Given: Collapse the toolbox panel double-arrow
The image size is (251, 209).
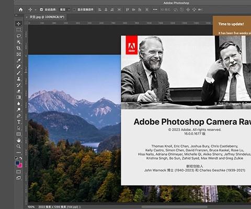Looking at the screenshot, I should (x=17, y=15).
